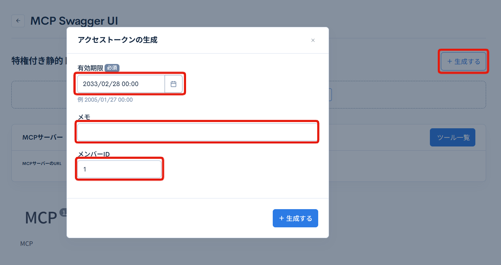This screenshot has height=265, width=501.
Task: Navigate back with the left arrow icon
Action: [18, 21]
